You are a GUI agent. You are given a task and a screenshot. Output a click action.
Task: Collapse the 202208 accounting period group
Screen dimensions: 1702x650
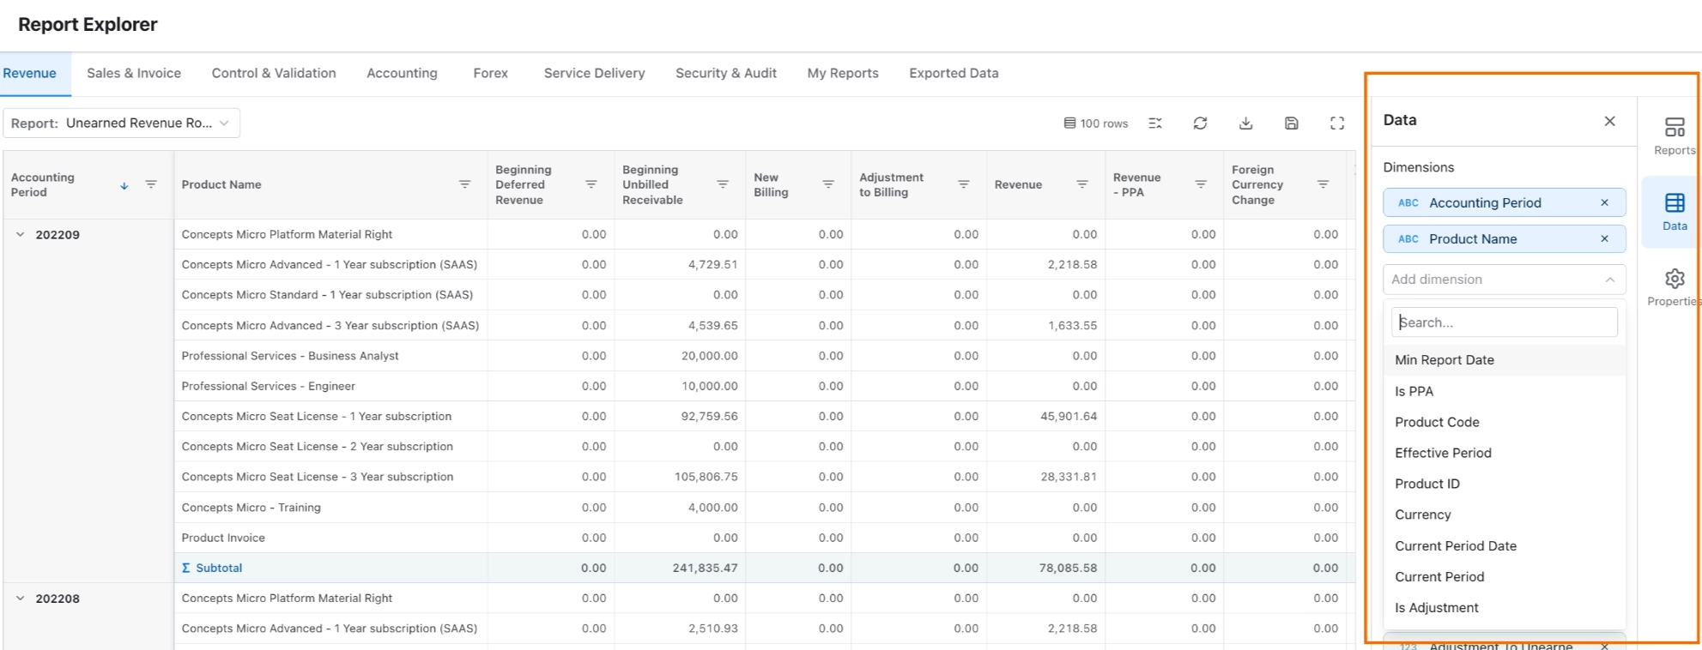point(21,599)
